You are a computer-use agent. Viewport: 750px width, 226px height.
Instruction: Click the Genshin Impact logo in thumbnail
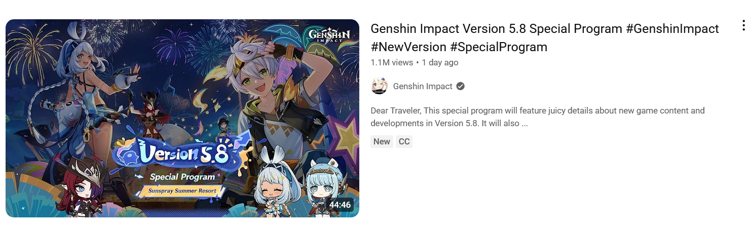[x=329, y=36]
